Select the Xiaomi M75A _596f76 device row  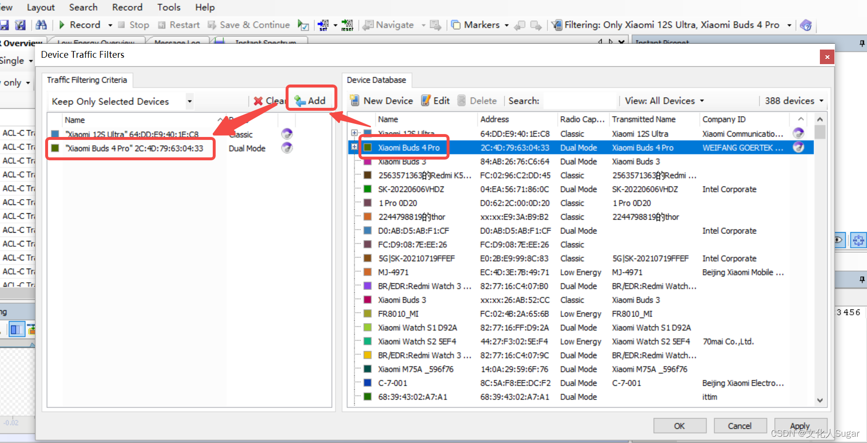click(580, 369)
